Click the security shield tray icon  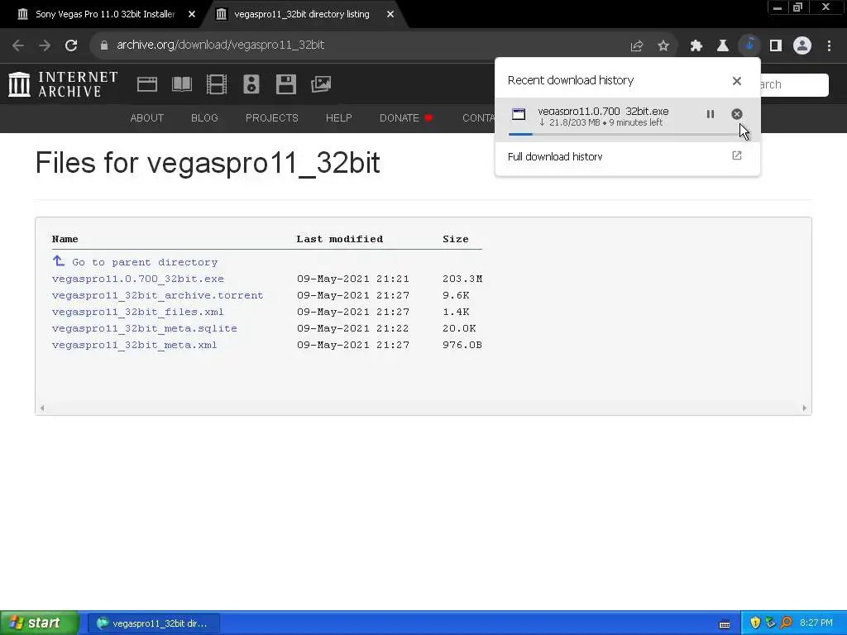(x=755, y=623)
